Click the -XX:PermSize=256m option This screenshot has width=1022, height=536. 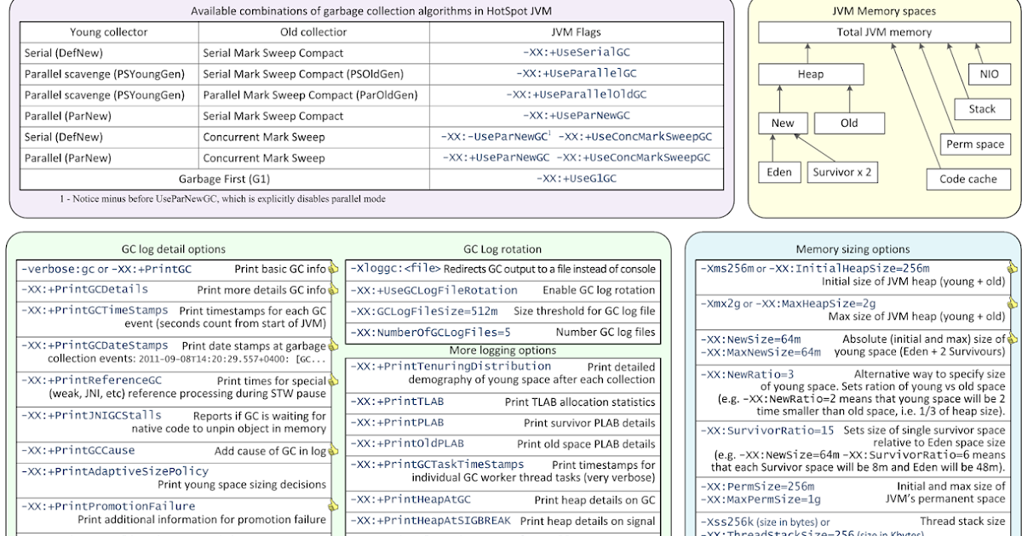[756, 486]
